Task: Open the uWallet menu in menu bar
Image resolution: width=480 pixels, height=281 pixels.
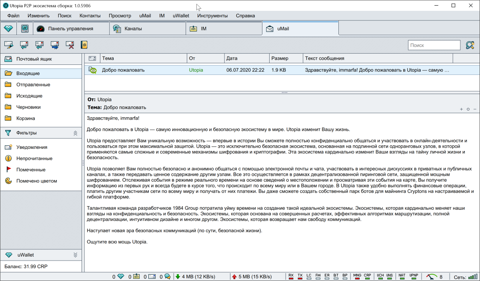Action: [181, 16]
